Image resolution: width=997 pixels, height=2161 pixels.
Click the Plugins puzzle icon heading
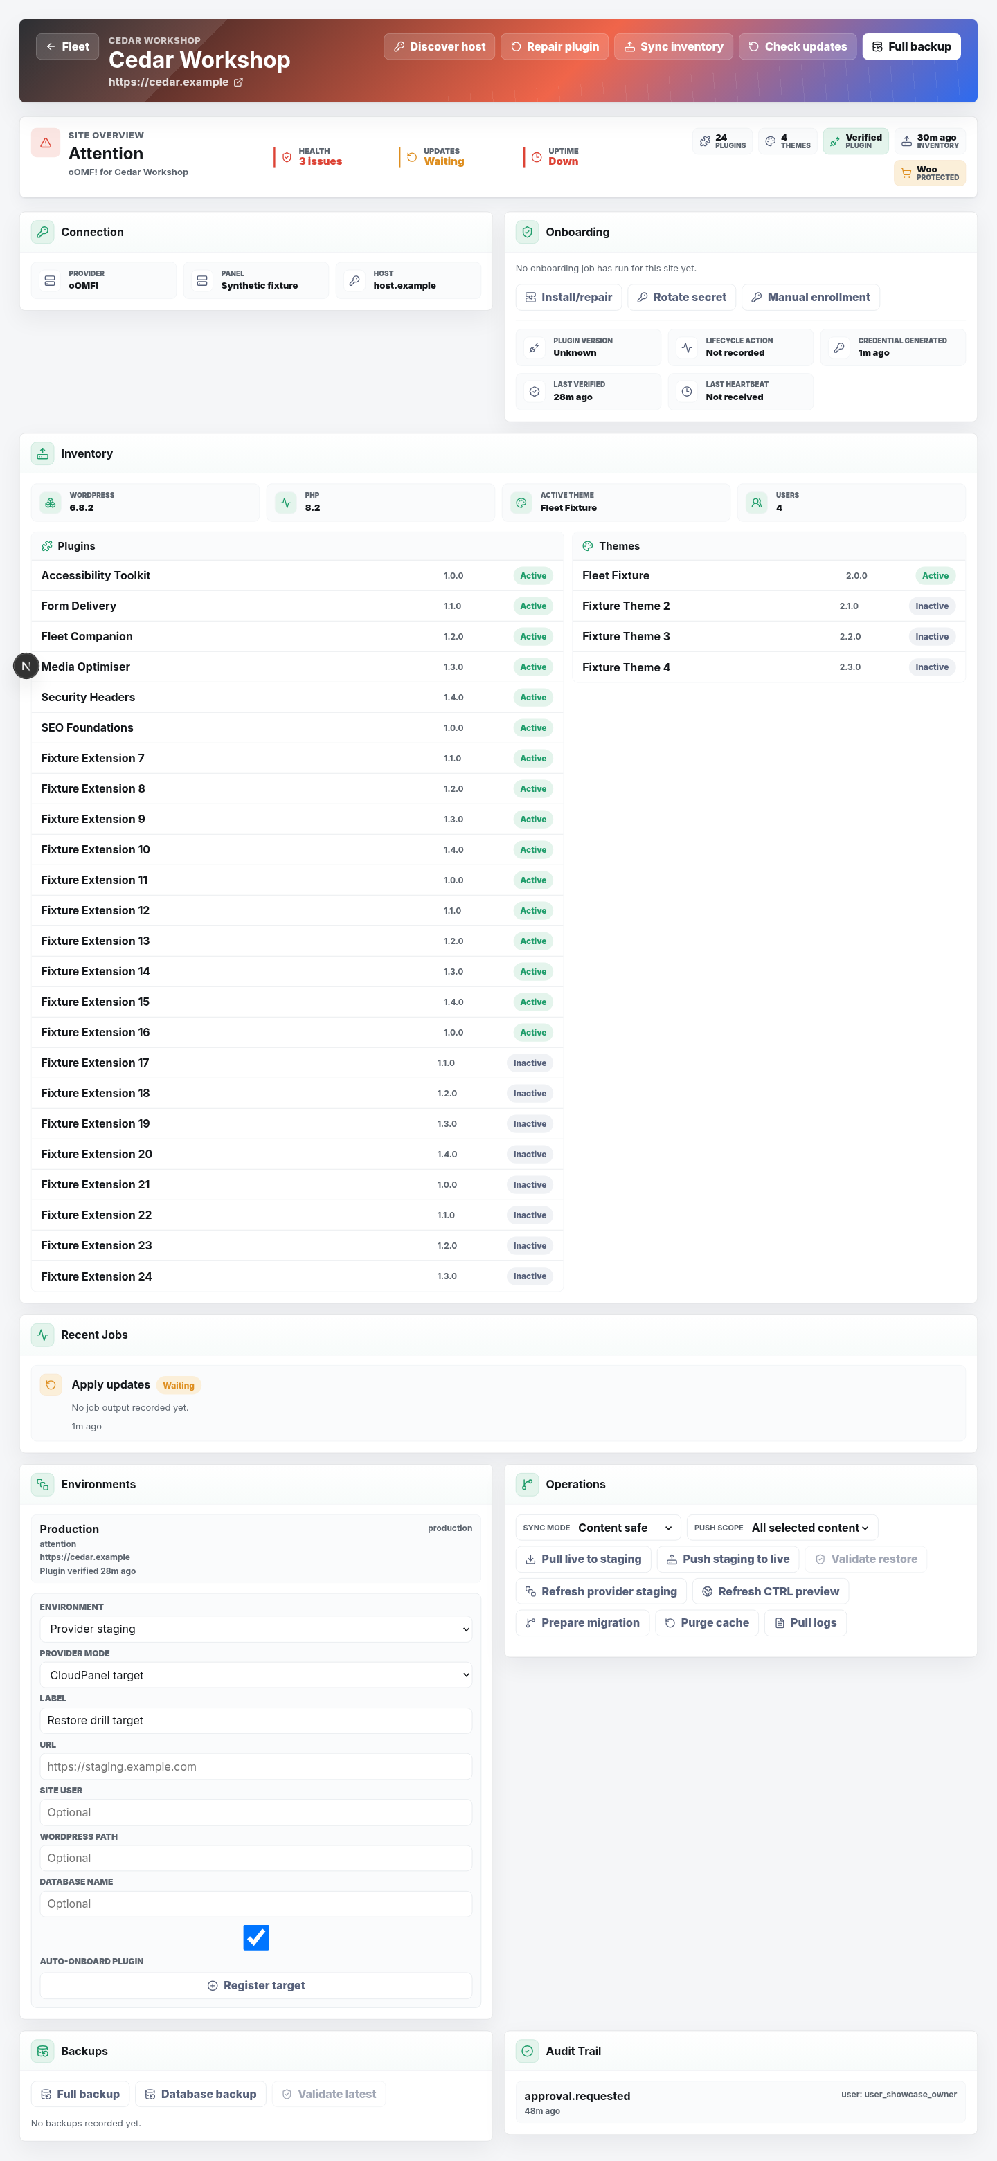pos(47,546)
